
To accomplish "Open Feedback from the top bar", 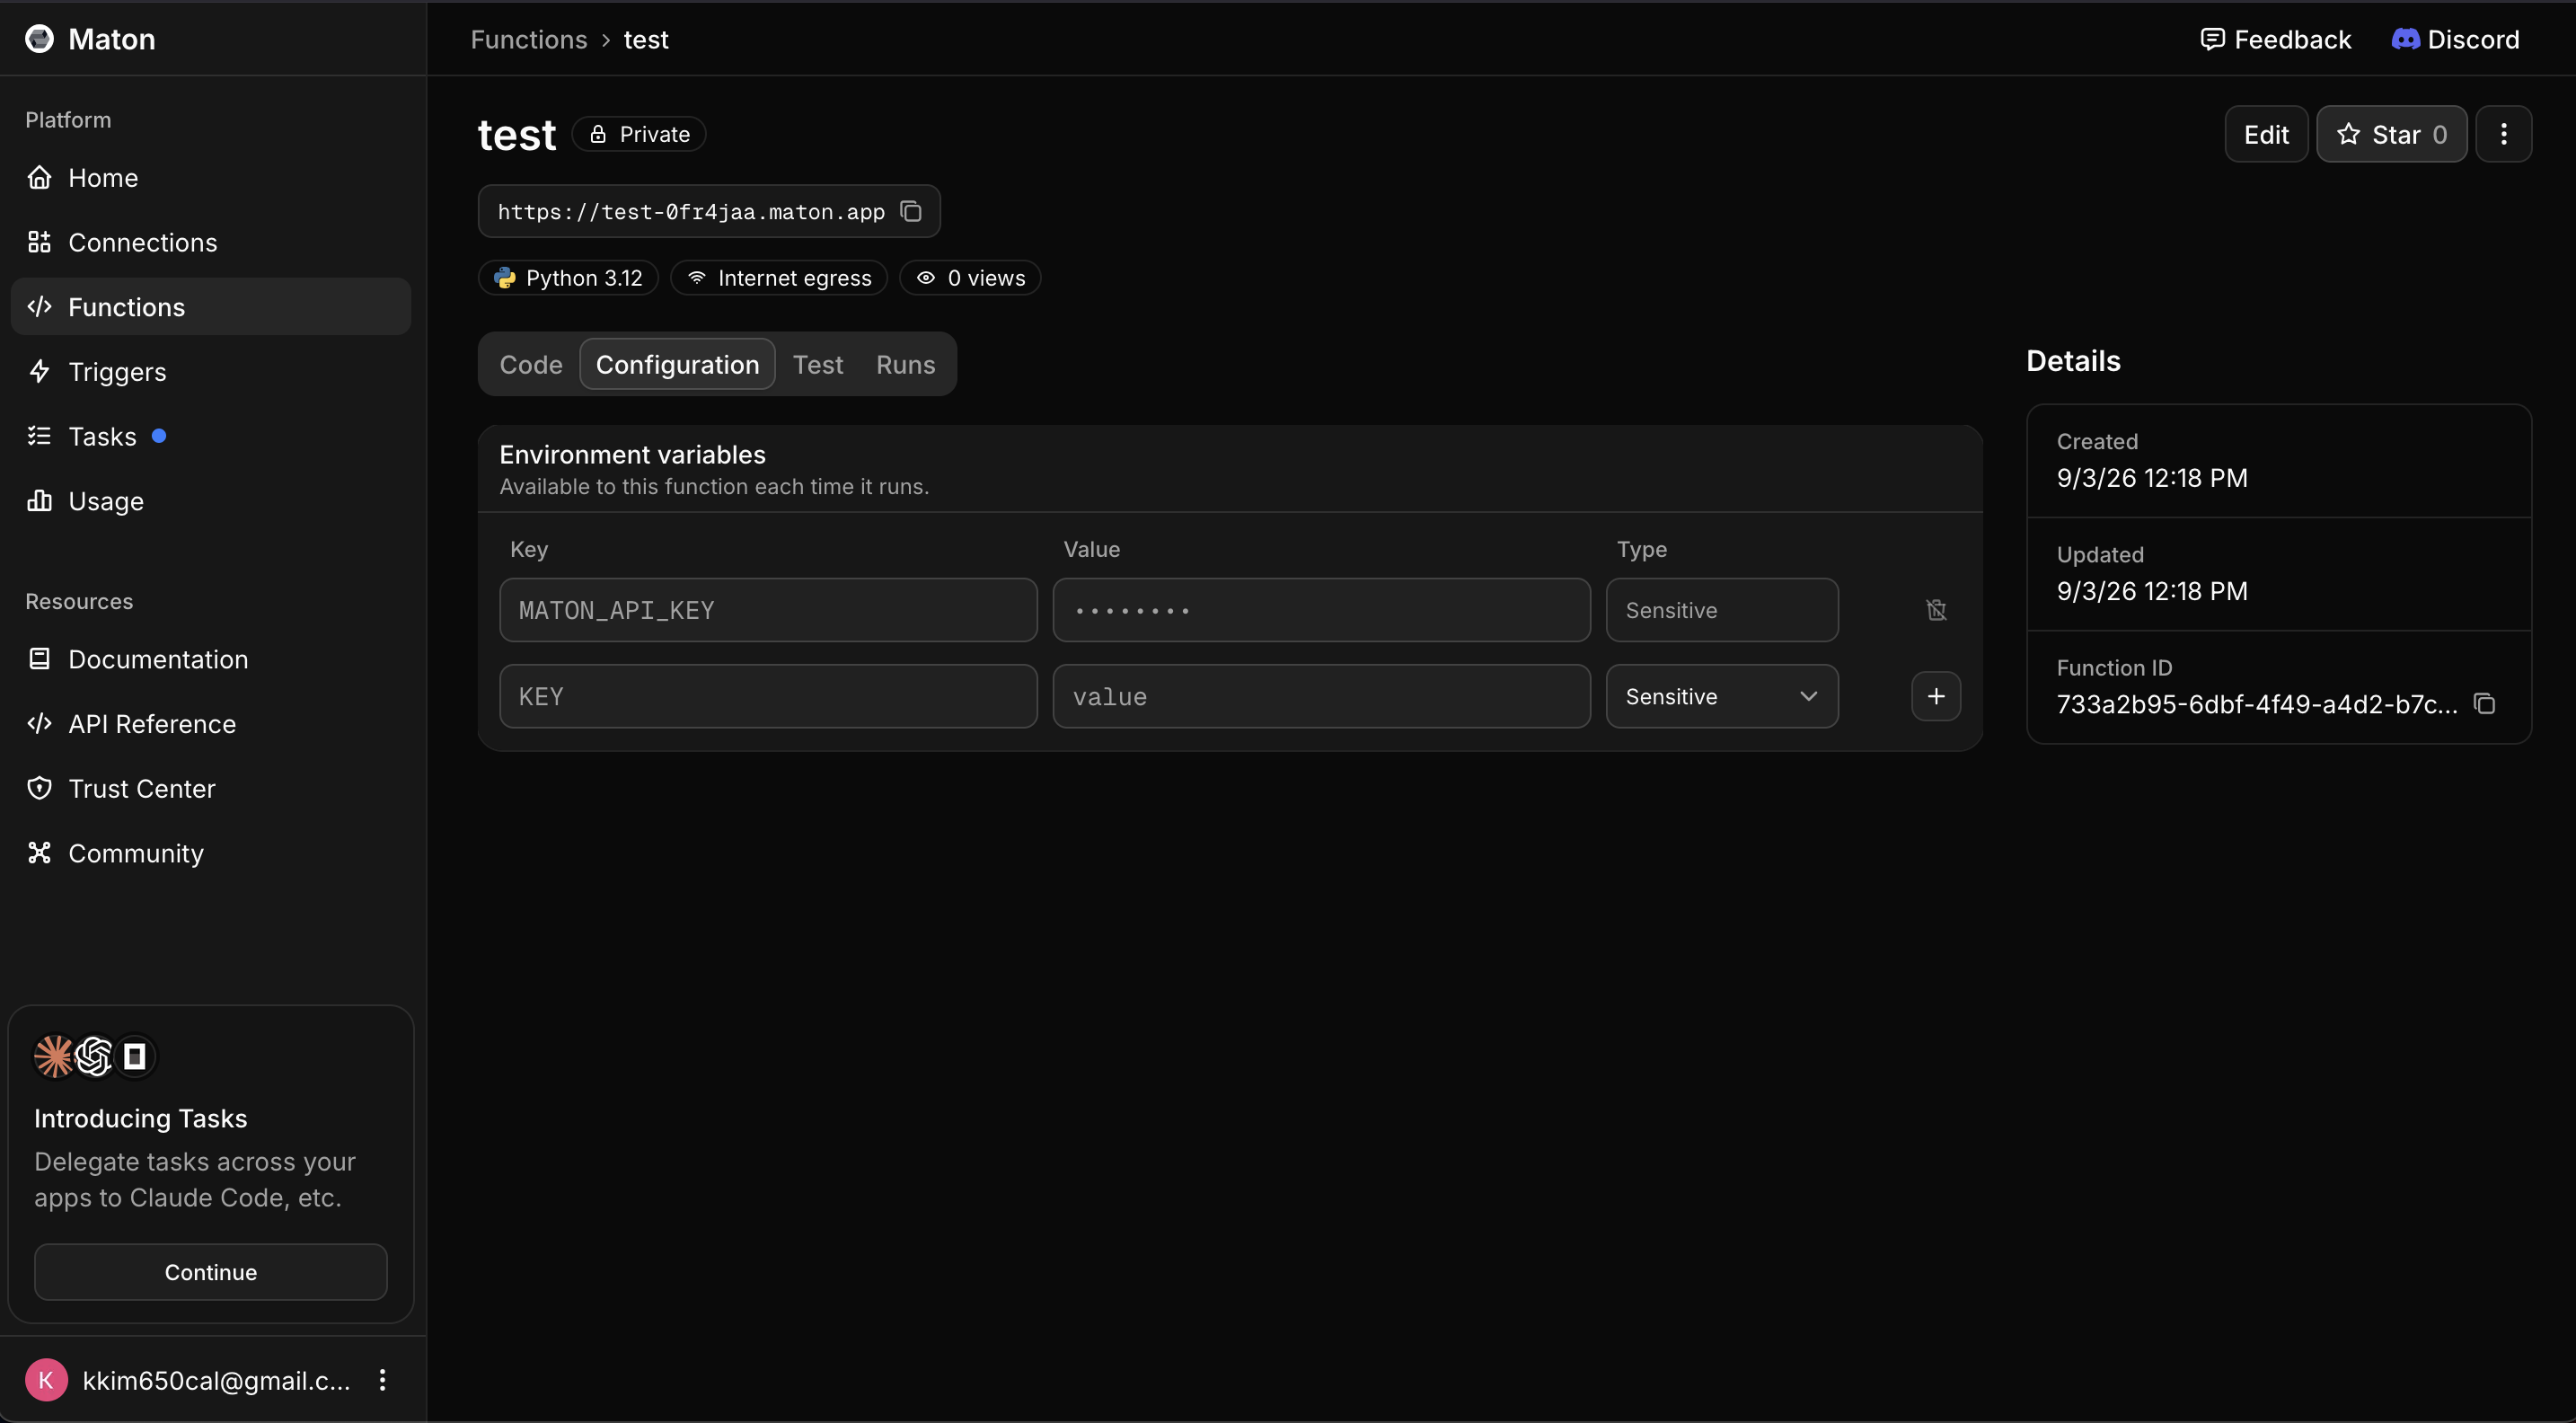I will pos(2276,39).
